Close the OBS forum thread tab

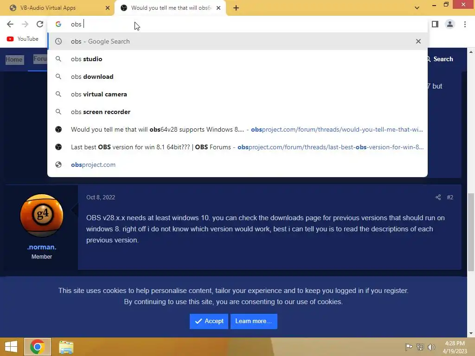[x=218, y=8]
